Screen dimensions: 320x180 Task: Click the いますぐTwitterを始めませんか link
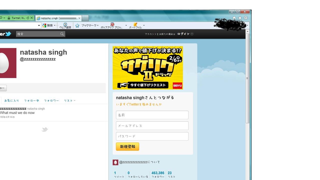click(x=139, y=104)
